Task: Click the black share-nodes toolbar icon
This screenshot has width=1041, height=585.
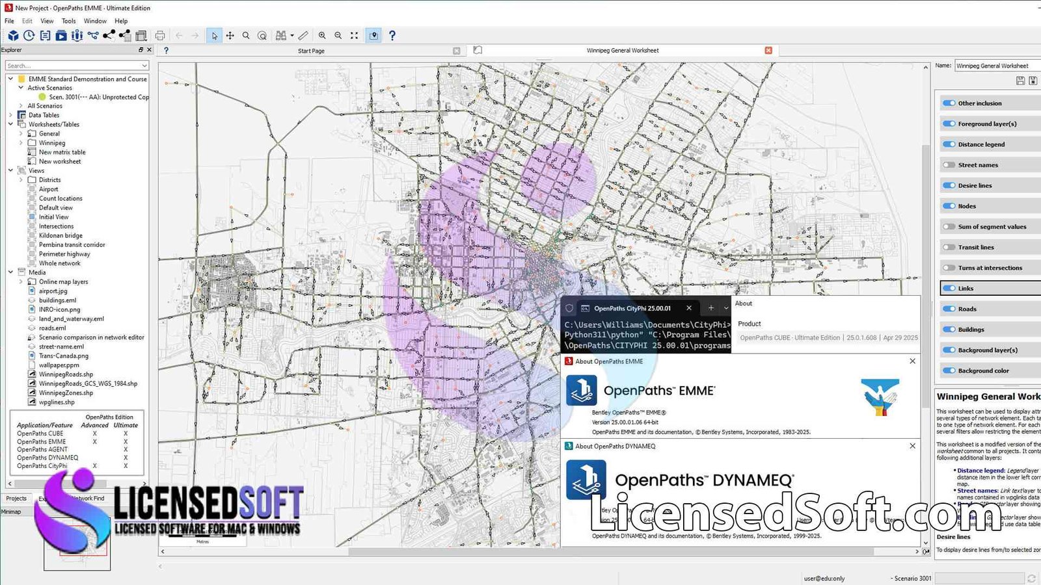Action: pos(109,36)
